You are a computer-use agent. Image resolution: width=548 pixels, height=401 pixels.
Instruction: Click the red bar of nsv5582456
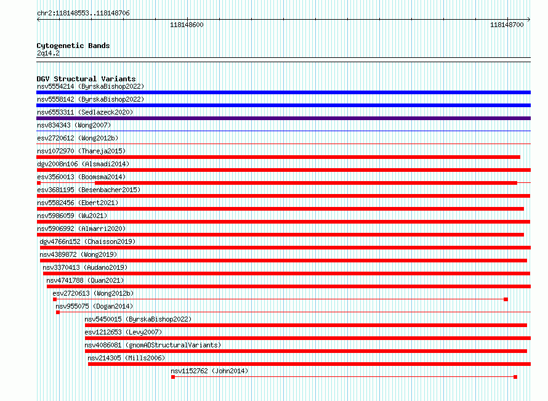click(x=280, y=209)
